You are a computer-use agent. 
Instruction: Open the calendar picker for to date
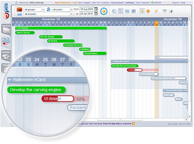pos(96,14)
